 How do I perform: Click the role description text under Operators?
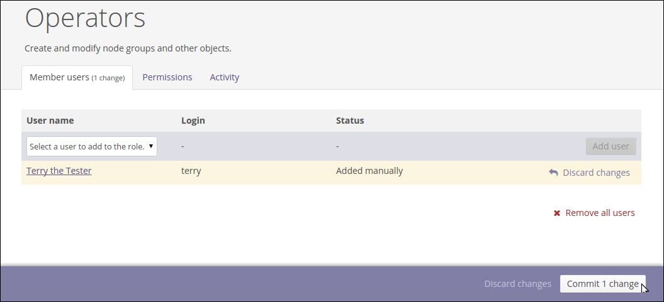pyautogui.click(x=128, y=48)
